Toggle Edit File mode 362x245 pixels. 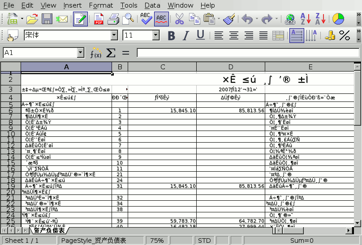(x=80, y=19)
